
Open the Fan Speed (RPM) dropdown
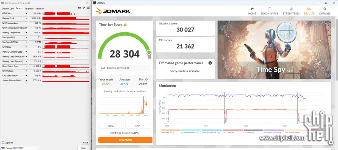pyautogui.click(x=26, y=42)
